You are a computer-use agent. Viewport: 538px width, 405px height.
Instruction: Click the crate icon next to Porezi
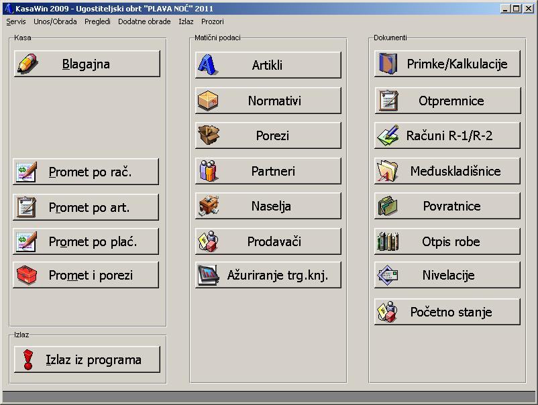209,137
